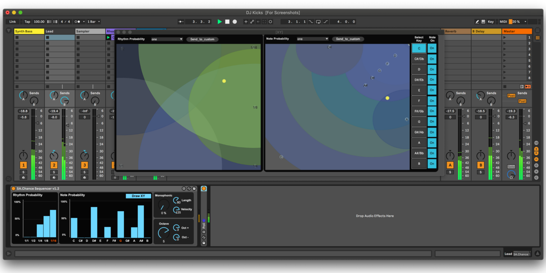Select the Sampler track header
546x273 pixels.
pyautogui.click(x=90, y=31)
